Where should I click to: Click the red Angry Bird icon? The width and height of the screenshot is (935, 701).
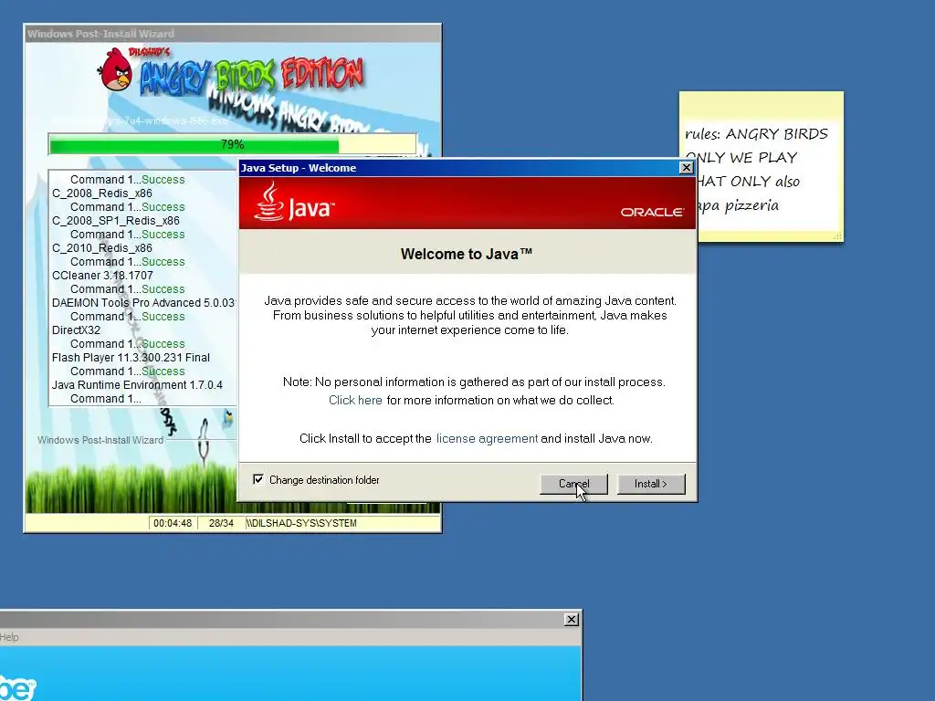(116, 69)
